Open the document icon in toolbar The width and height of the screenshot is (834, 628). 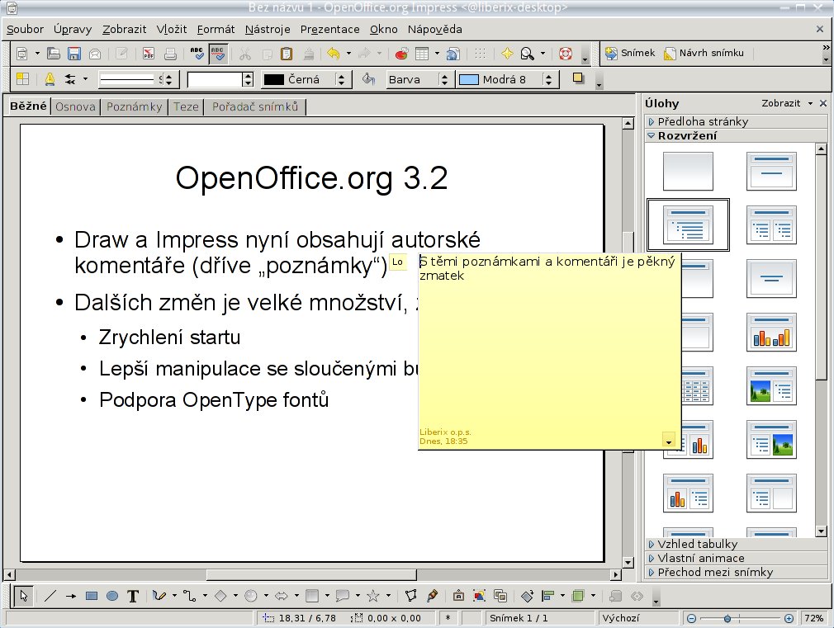coord(53,53)
